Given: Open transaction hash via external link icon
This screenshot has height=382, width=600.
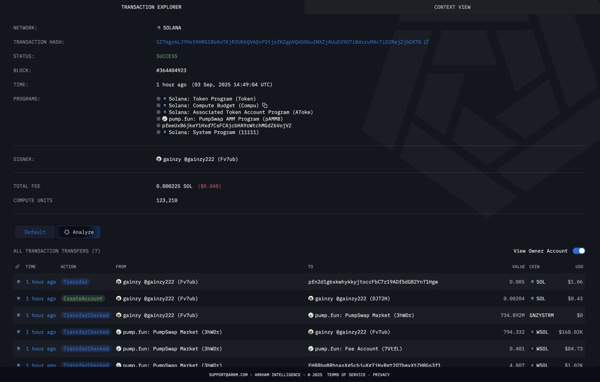Looking at the screenshot, I should coord(426,42).
